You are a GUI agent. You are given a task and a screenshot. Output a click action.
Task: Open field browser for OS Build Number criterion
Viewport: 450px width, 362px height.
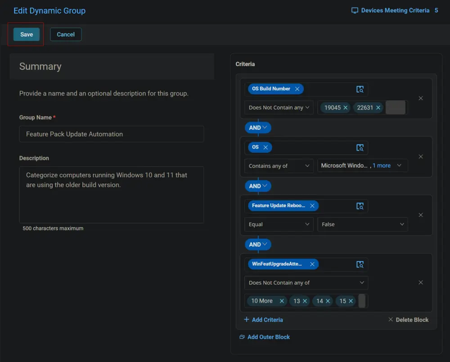(x=360, y=89)
